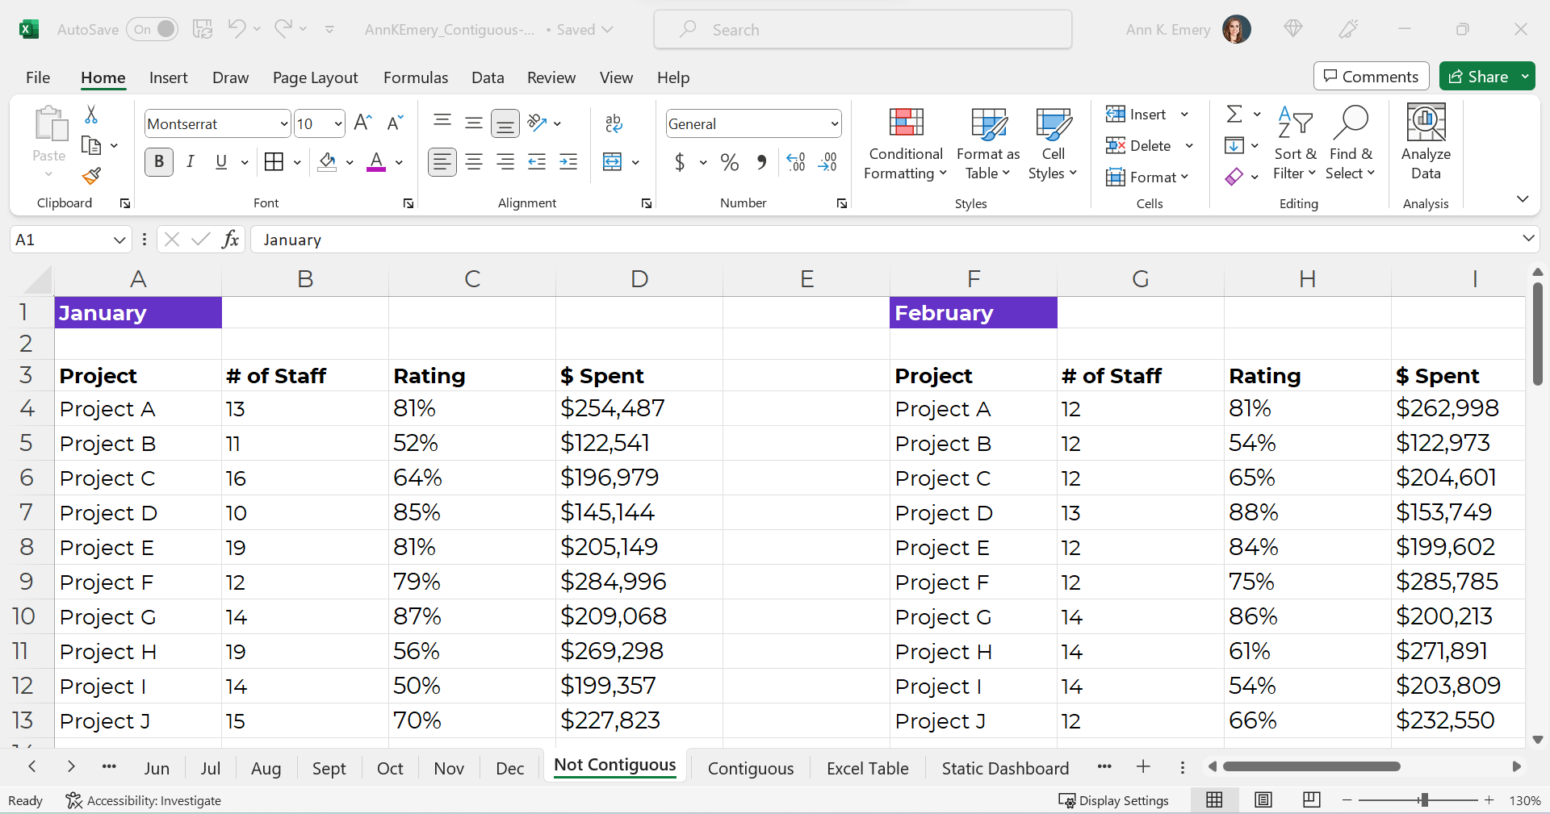This screenshot has width=1550, height=814.
Task: Toggle the AutoSave switch
Action: click(x=153, y=30)
